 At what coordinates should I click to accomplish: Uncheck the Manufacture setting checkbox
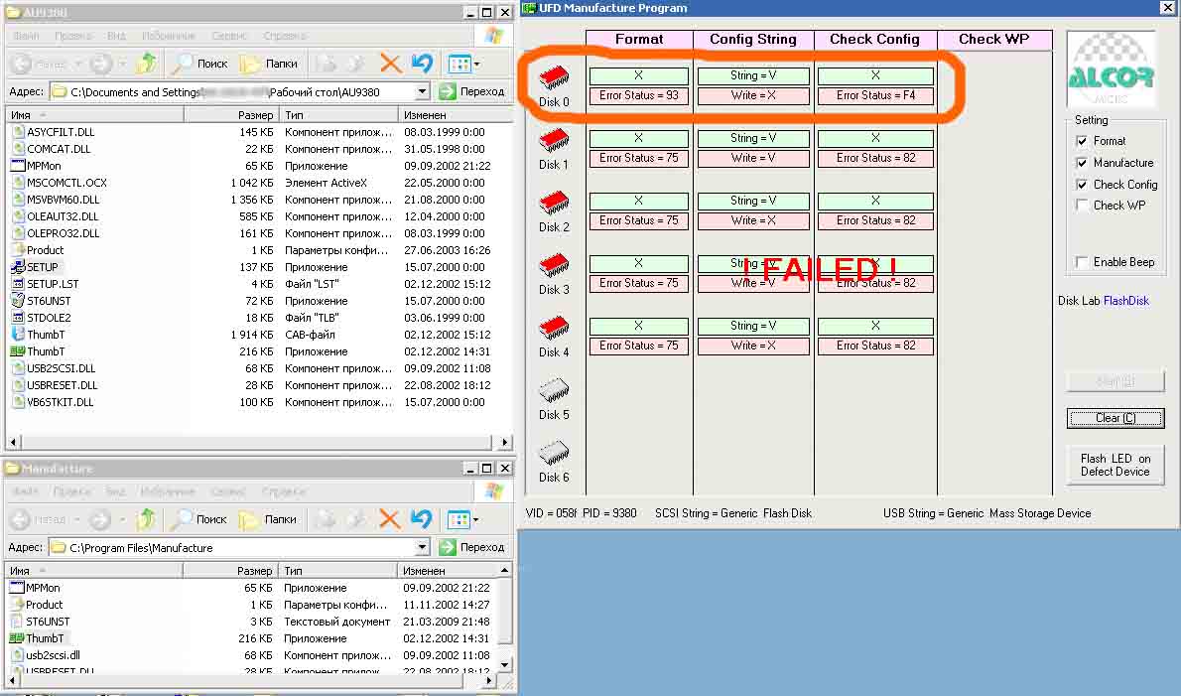pyautogui.click(x=1083, y=163)
